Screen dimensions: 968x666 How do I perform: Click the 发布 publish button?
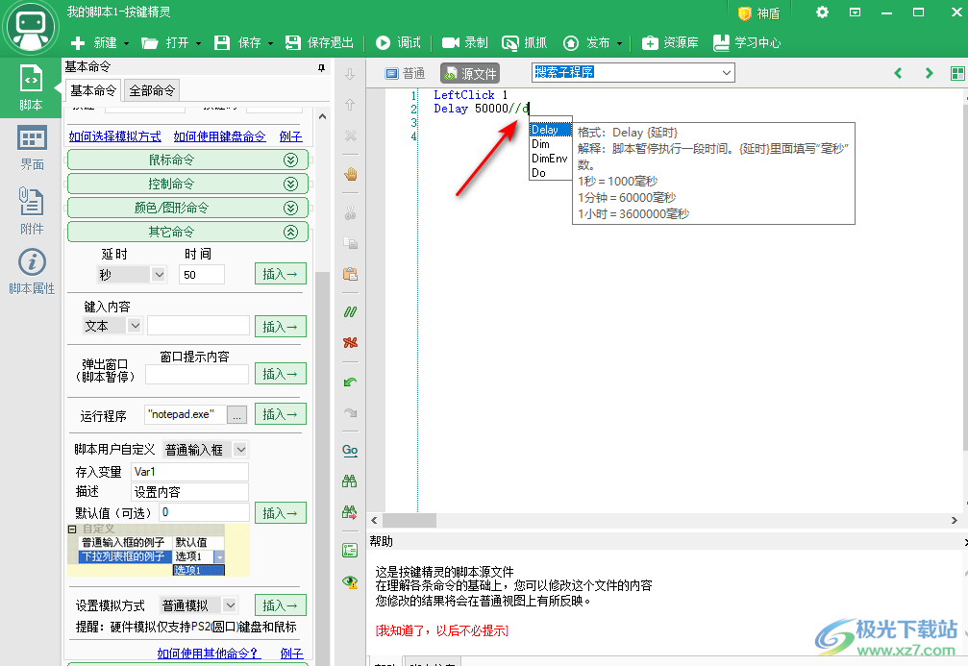[x=586, y=42]
